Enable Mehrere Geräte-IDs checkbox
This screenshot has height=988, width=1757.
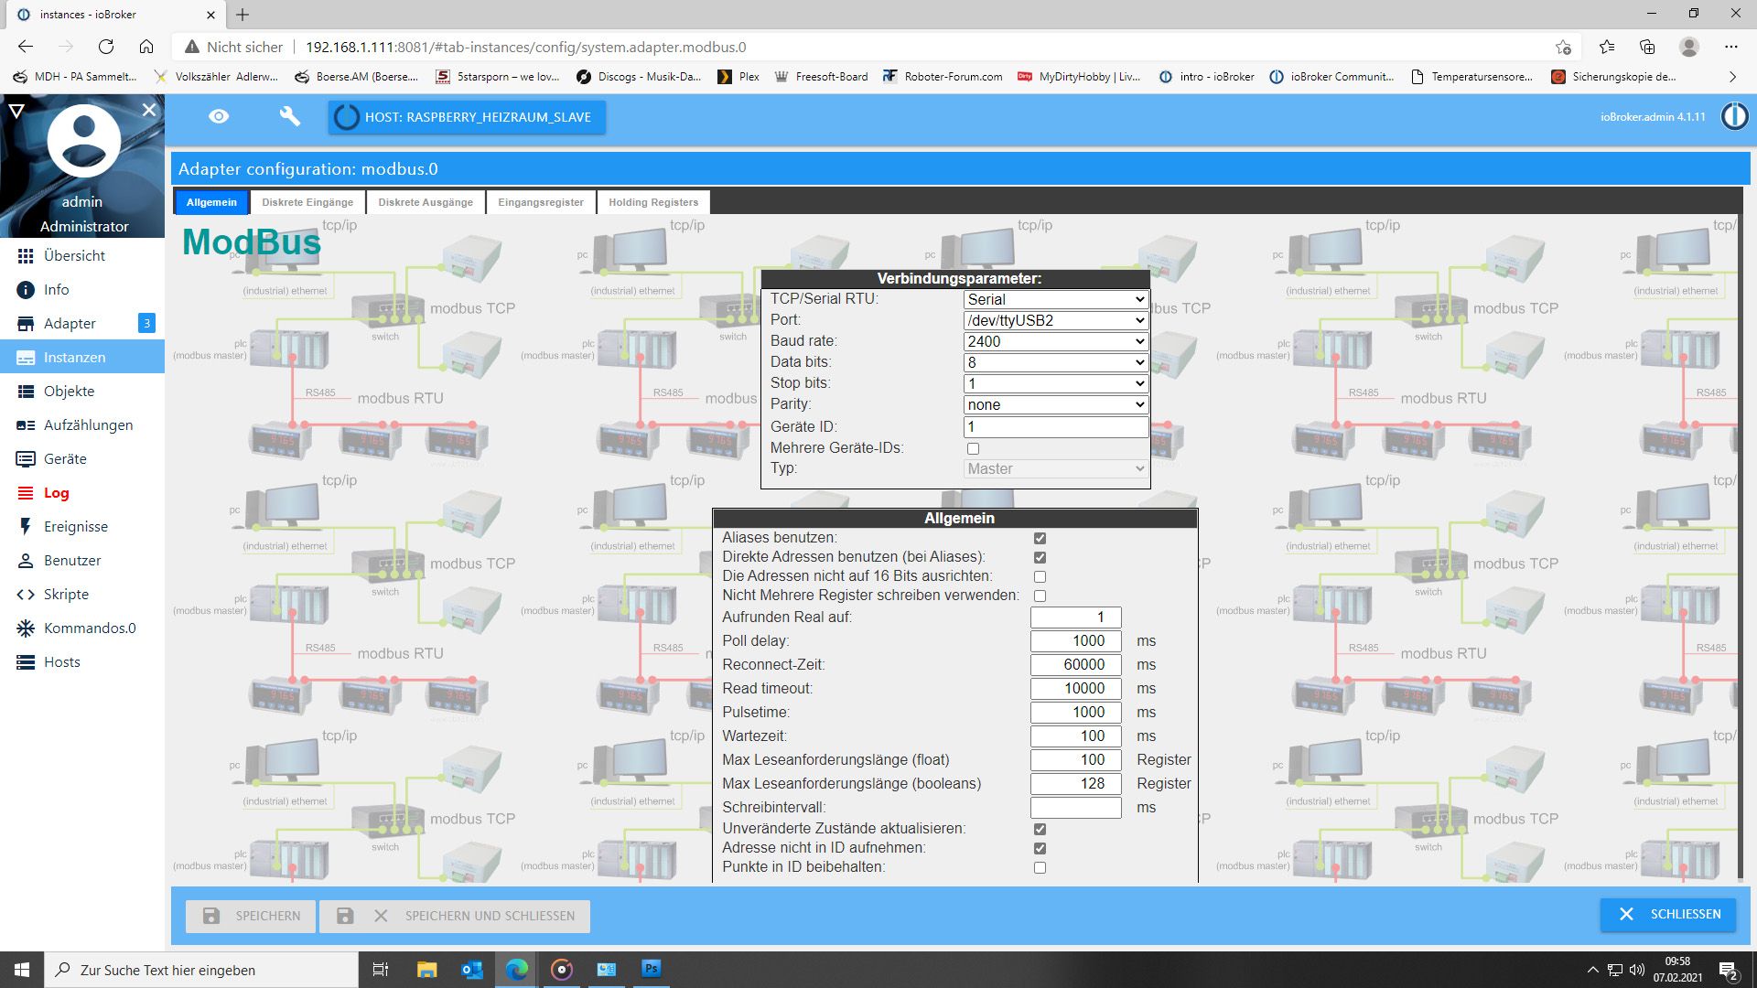(x=973, y=449)
